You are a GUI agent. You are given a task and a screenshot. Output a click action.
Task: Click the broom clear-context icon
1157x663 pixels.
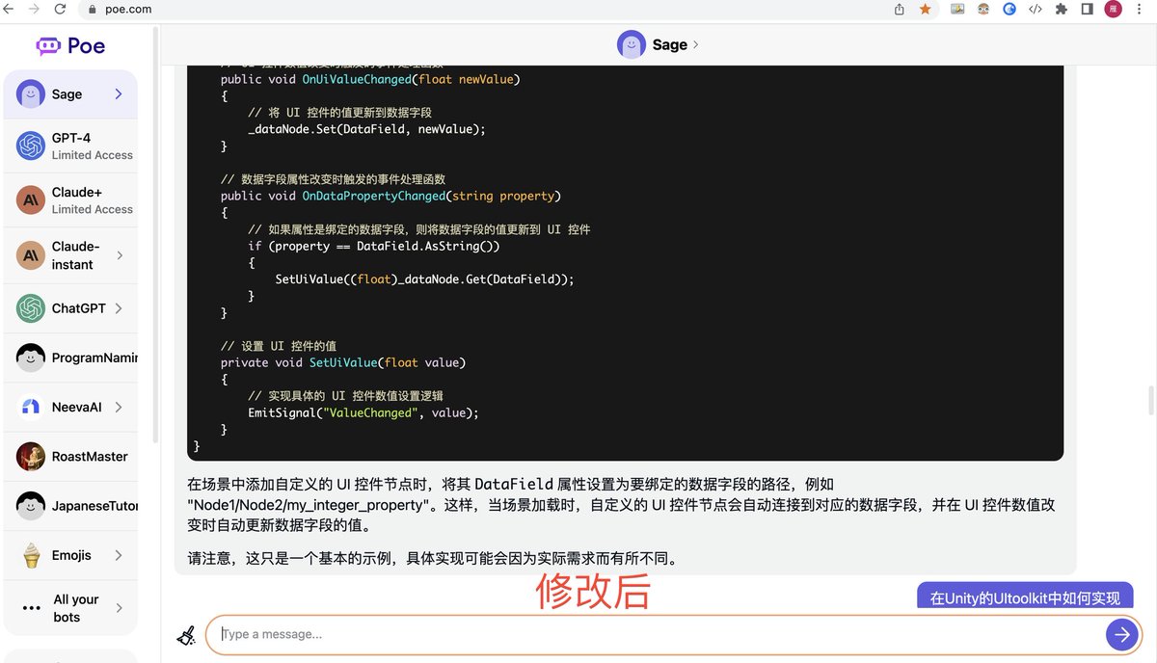(x=186, y=634)
